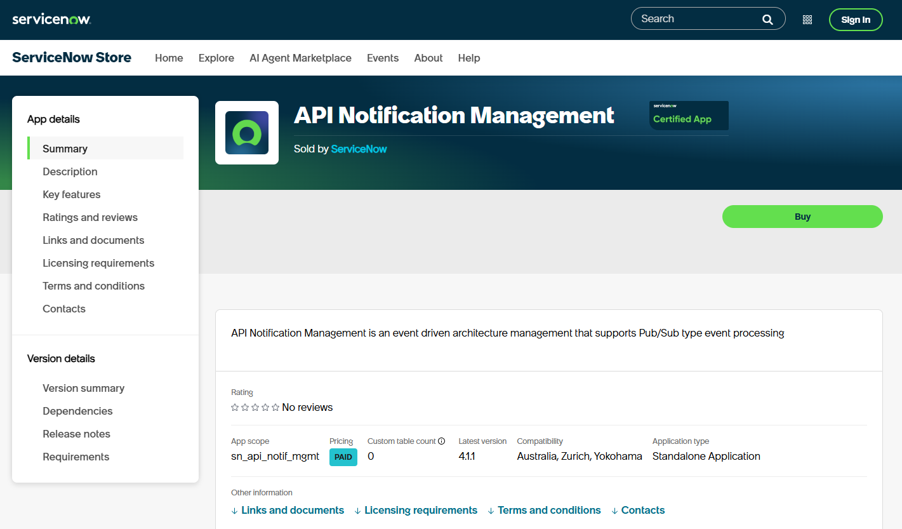The height and width of the screenshot is (529, 902).
Task: Click the API Notification Management heading
Action: (454, 115)
